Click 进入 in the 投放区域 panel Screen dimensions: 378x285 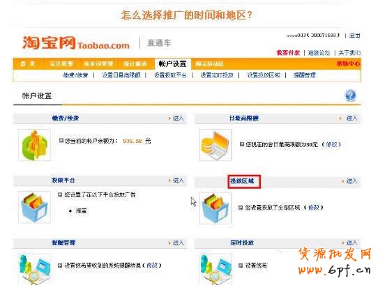[x=351, y=181]
